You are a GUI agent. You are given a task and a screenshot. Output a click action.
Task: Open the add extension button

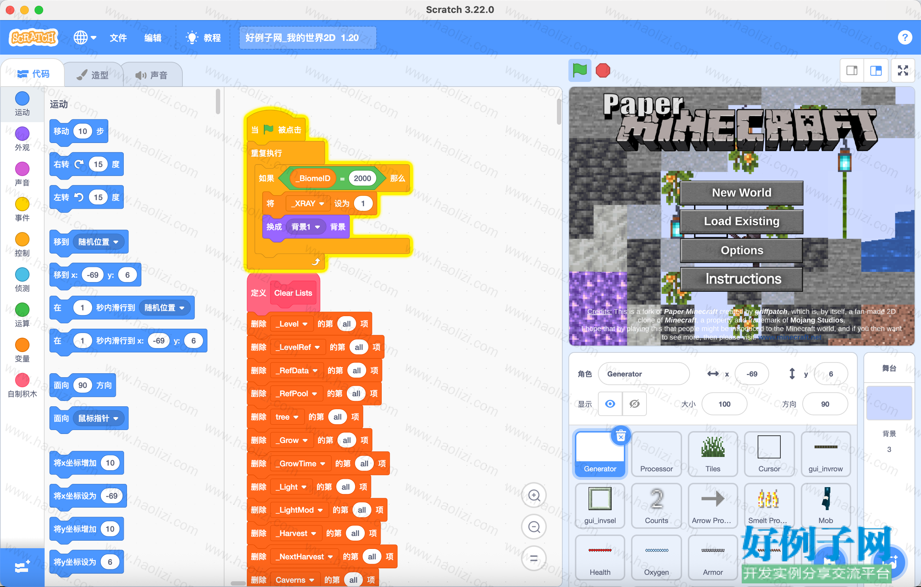click(x=22, y=567)
